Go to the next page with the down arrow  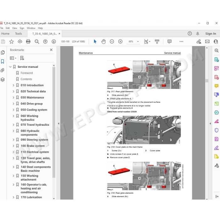tap(54, 41)
